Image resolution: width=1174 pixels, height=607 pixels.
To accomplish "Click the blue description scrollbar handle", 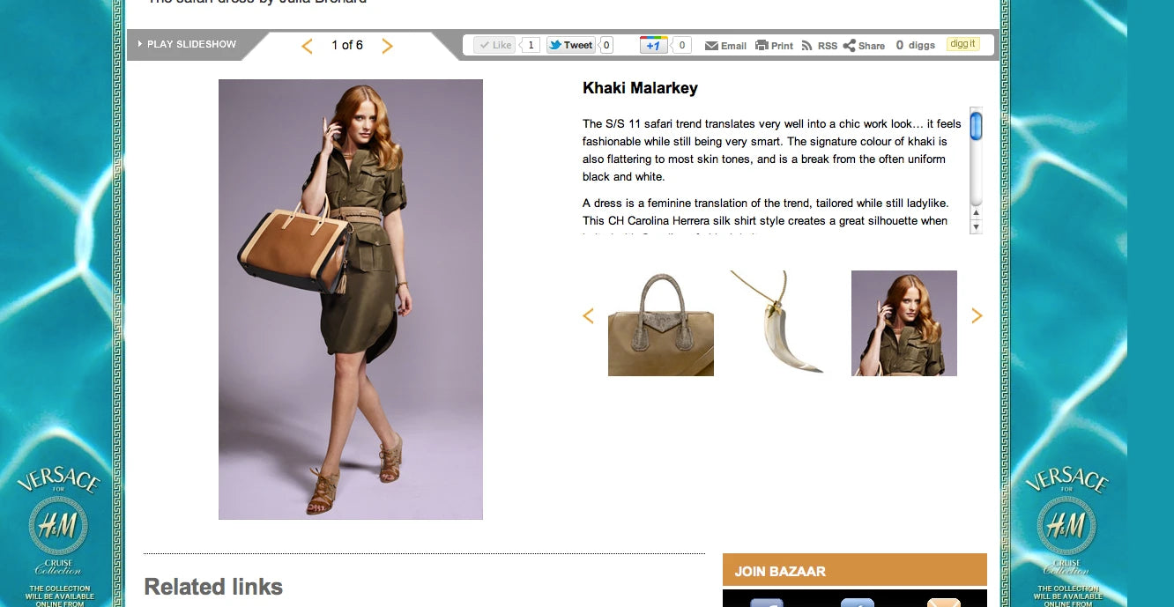I will (x=976, y=126).
